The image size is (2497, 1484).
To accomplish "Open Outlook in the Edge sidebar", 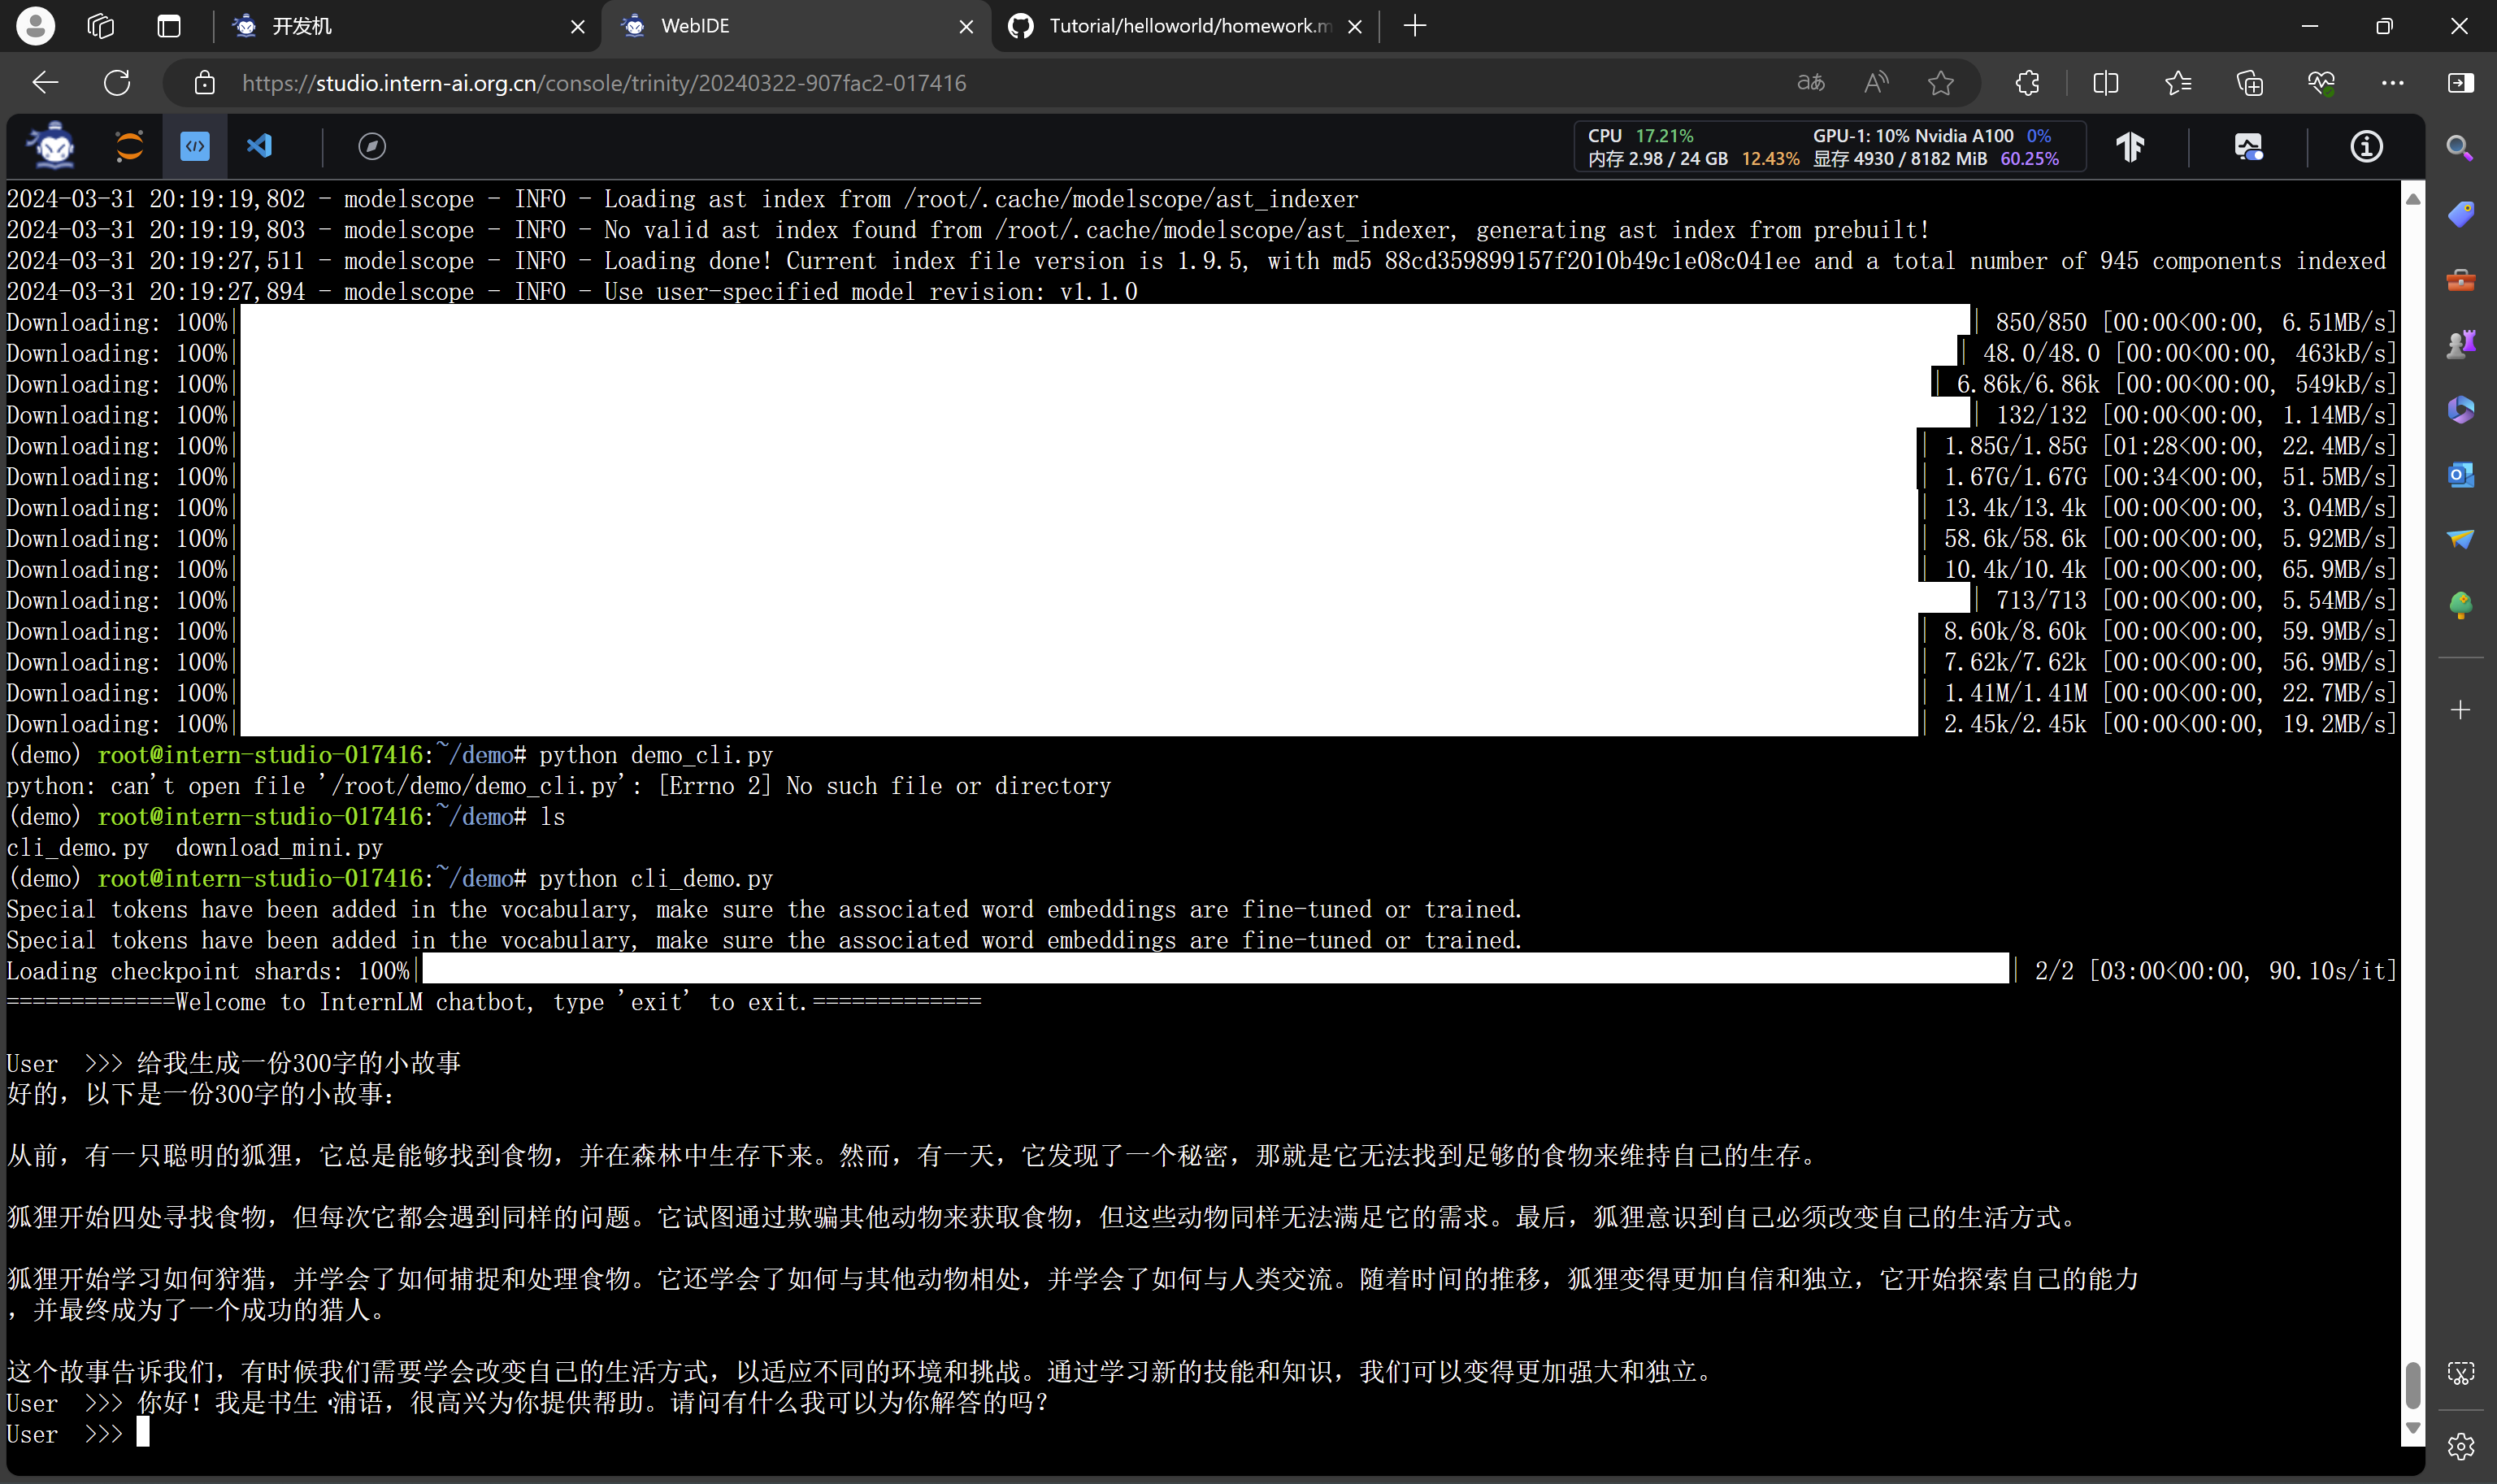I will (x=2461, y=474).
